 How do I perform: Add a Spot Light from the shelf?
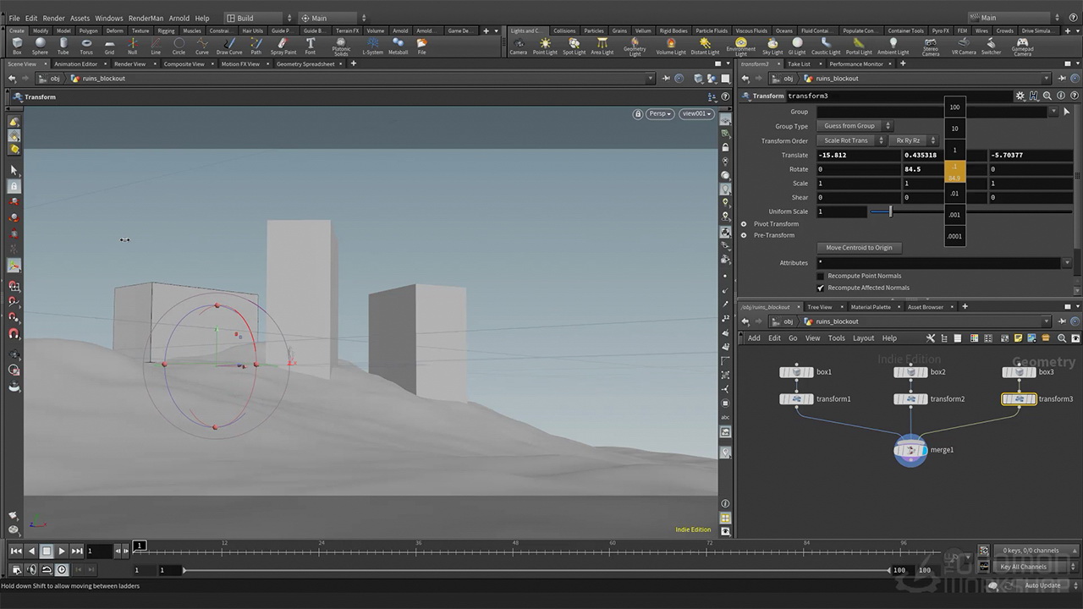[x=574, y=46]
